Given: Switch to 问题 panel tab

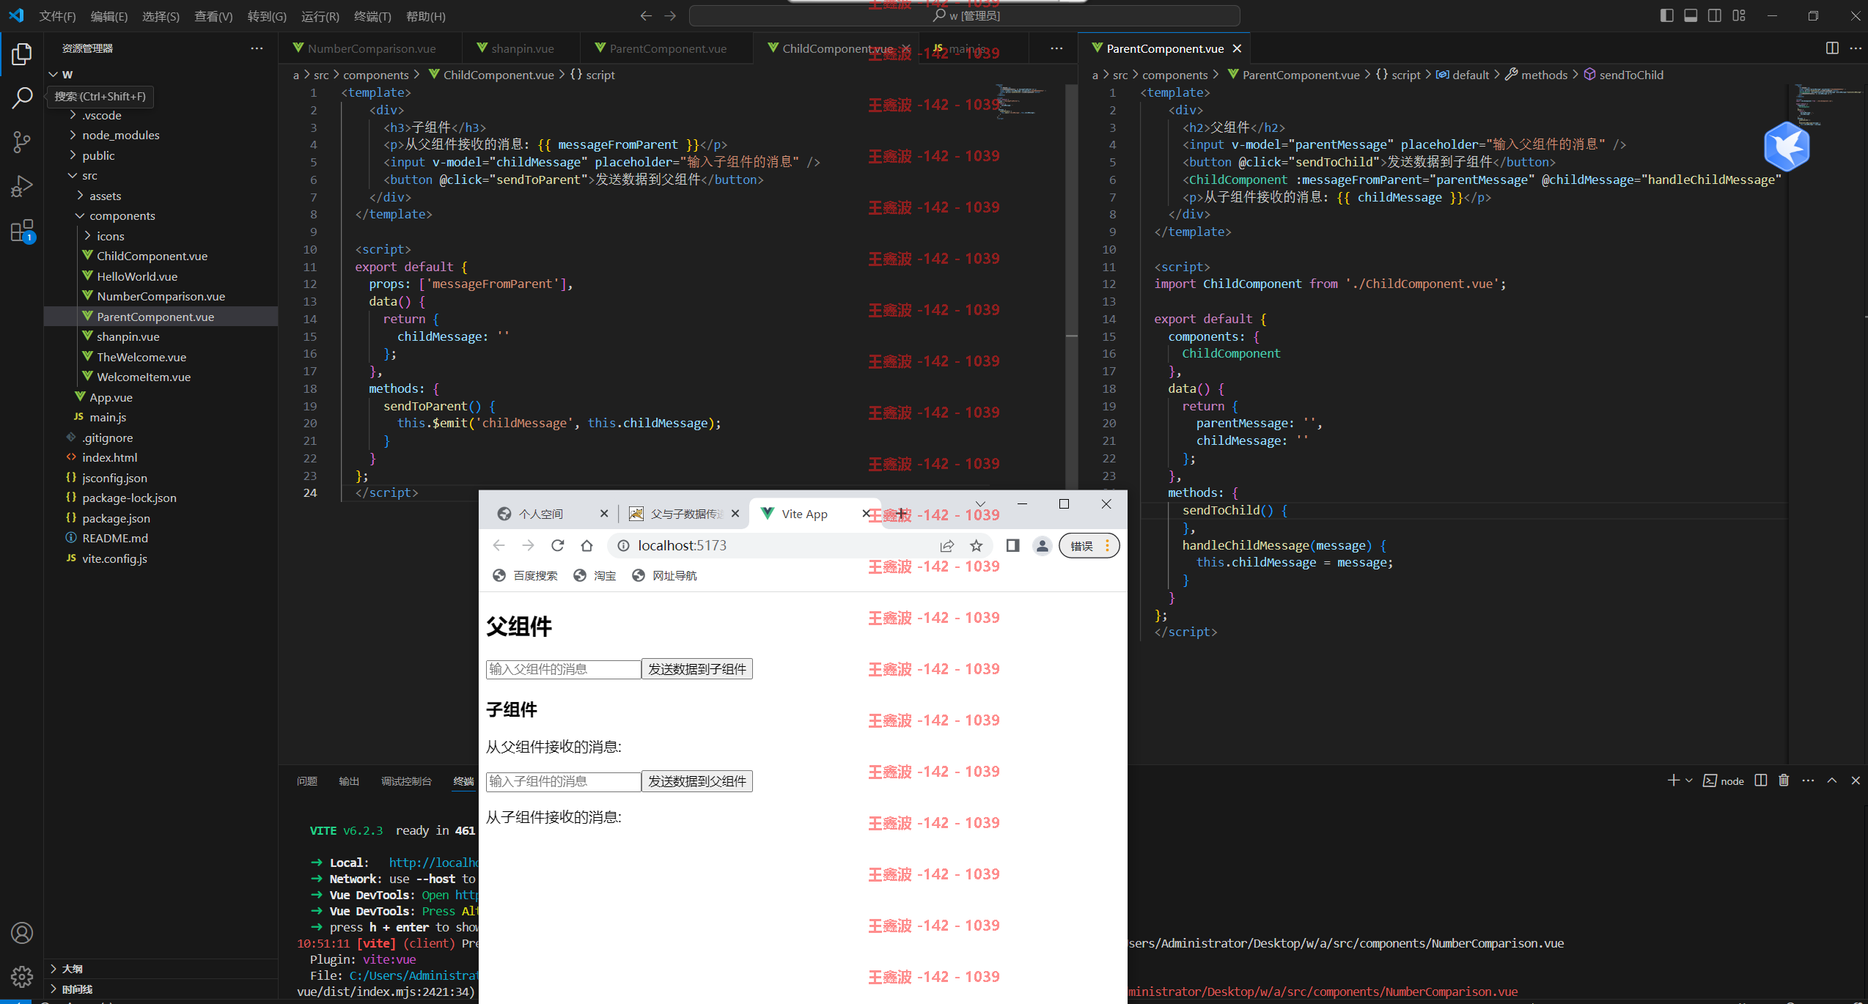Looking at the screenshot, I should (x=307, y=781).
